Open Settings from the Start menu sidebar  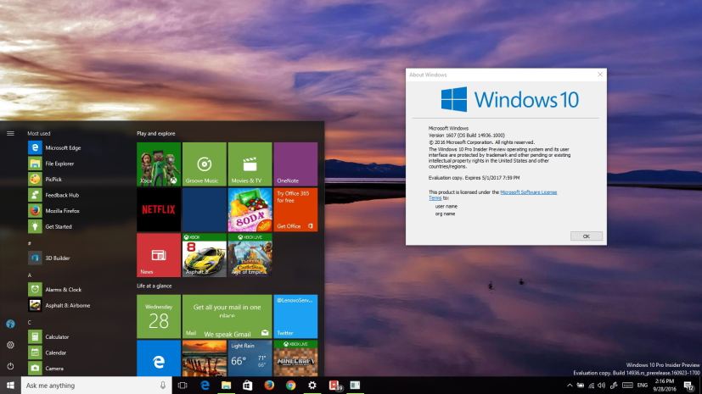[10, 345]
